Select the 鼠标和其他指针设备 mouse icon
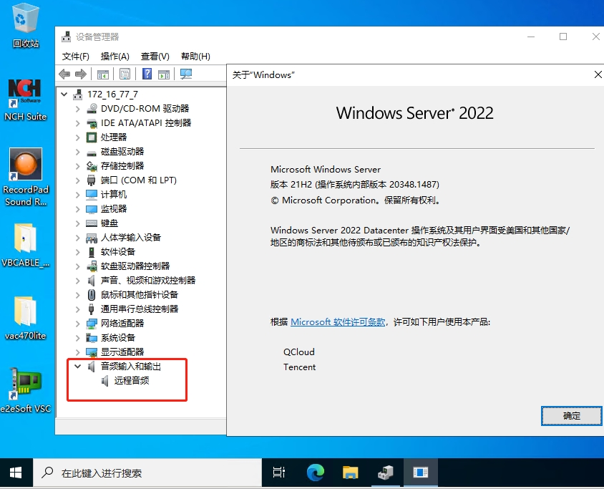The width and height of the screenshot is (604, 489). coord(92,295)
